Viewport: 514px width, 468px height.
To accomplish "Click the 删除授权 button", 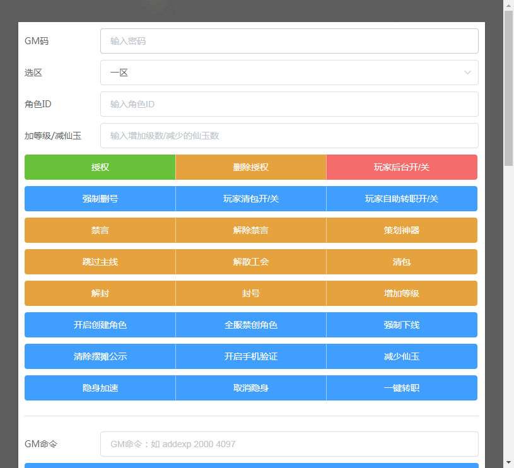I will click(x=250, y=167).
